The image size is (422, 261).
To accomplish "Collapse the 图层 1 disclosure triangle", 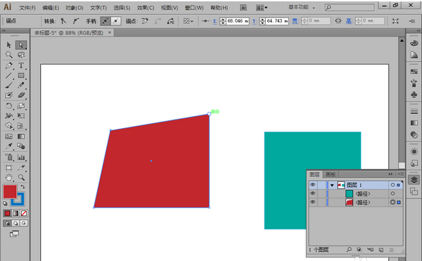I will (332, 185).
